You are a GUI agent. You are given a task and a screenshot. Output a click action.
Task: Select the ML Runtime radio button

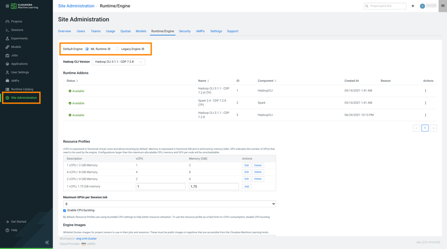click(87, 49)
